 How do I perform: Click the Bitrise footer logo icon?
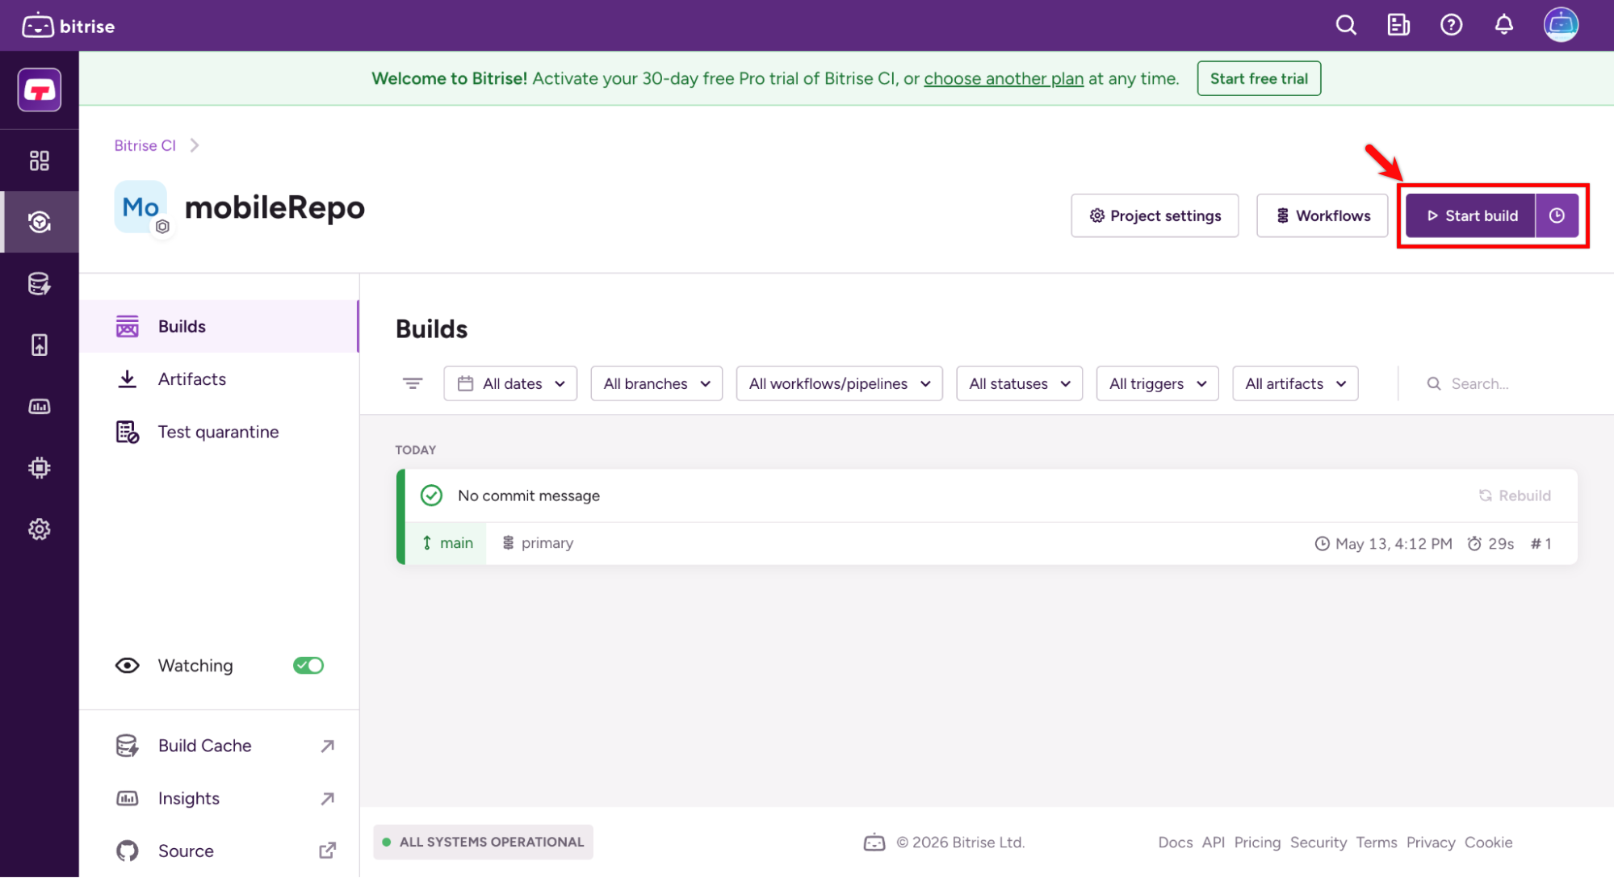(874, 842)
